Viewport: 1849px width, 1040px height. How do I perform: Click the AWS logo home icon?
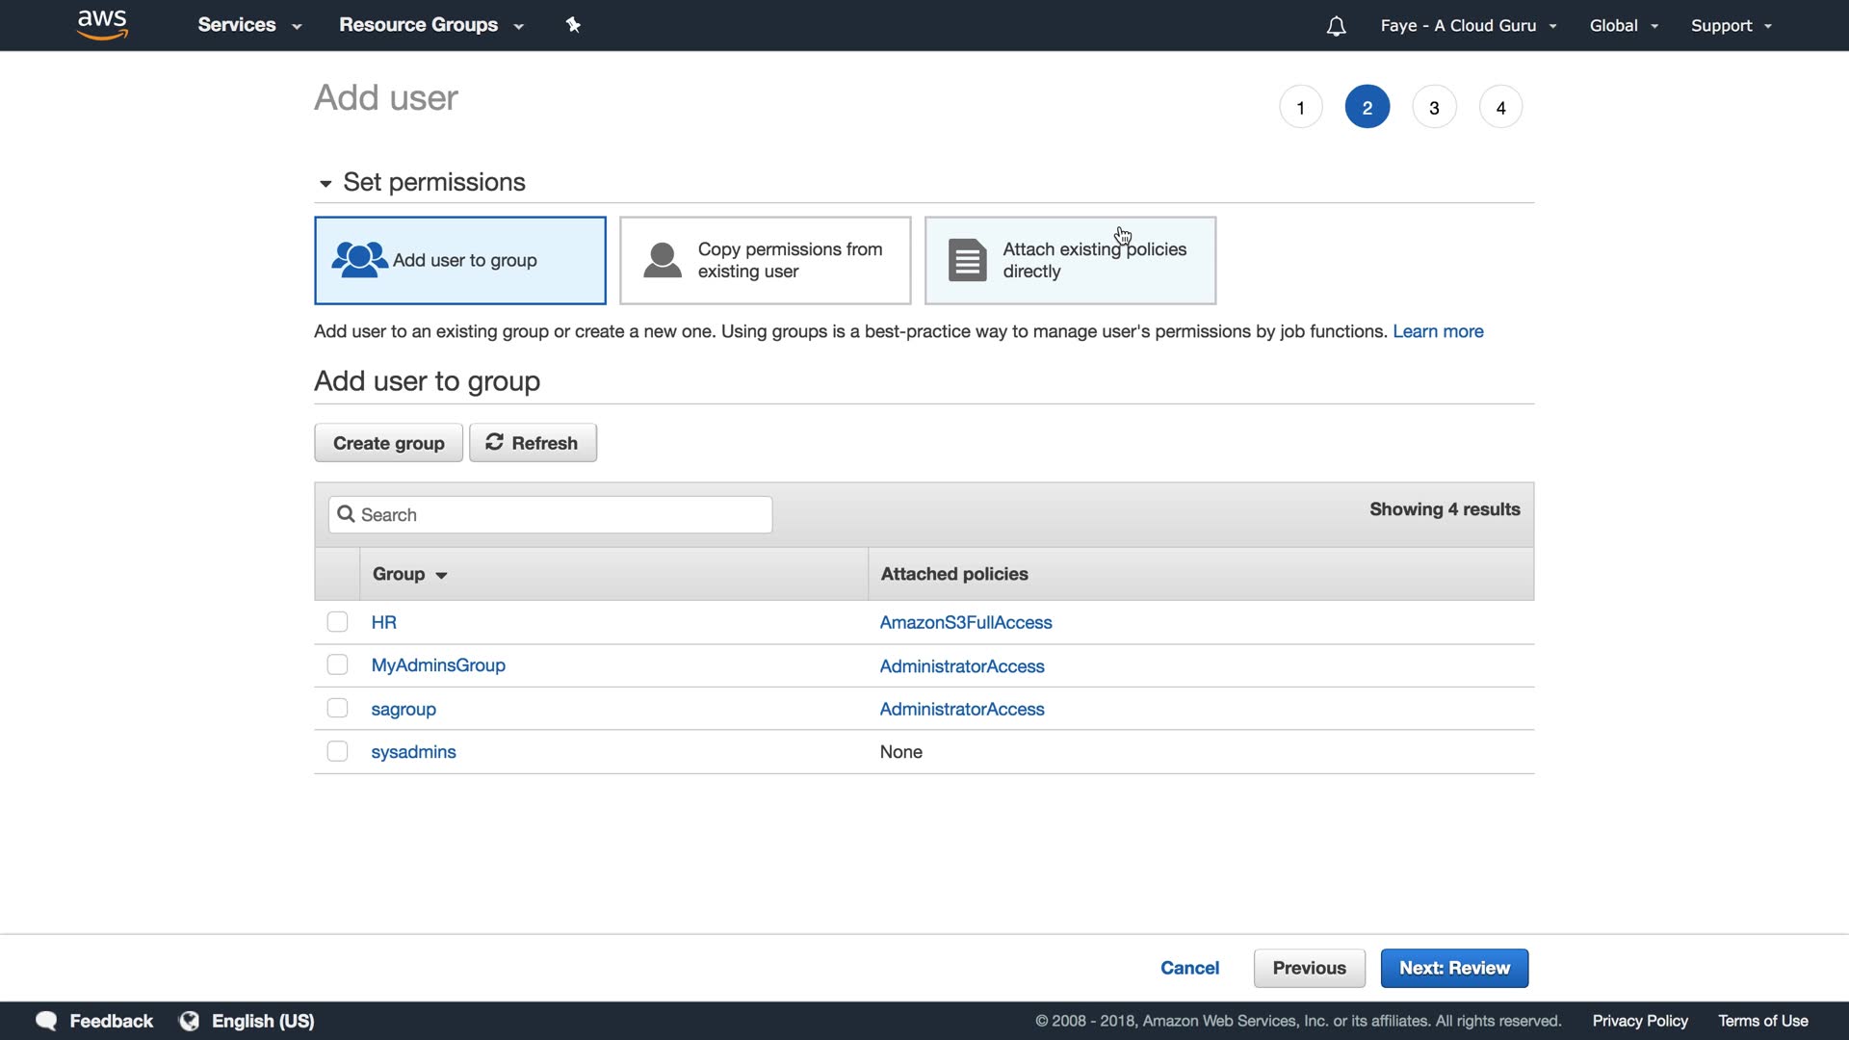point(102,25)
